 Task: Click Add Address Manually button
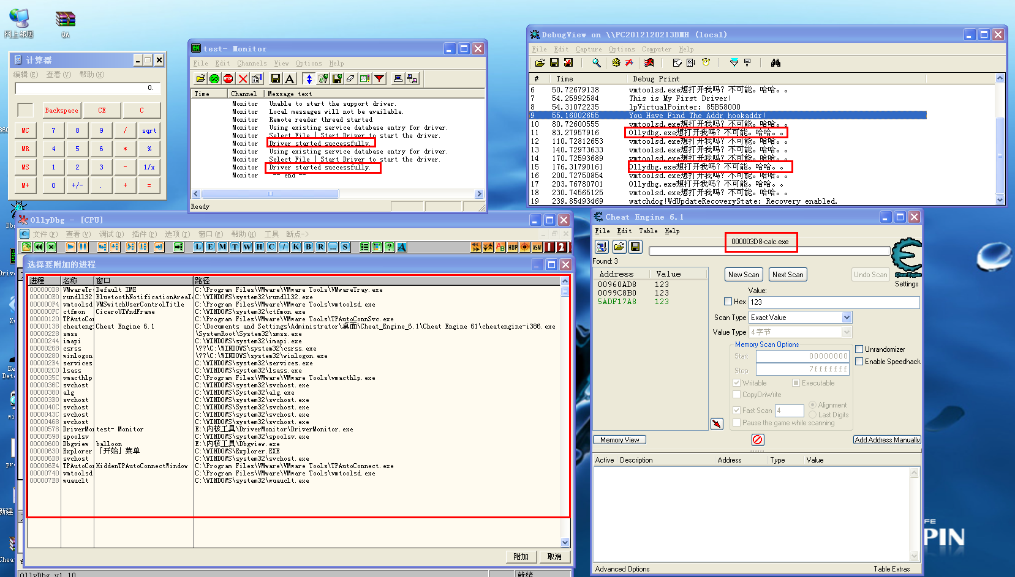(x=887, y=440)
